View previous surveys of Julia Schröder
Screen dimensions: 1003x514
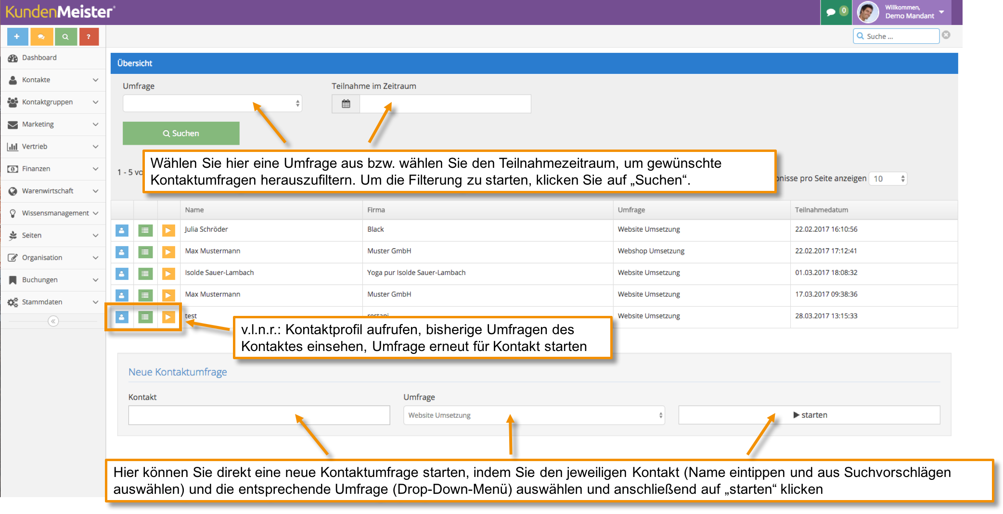[145, 230]
